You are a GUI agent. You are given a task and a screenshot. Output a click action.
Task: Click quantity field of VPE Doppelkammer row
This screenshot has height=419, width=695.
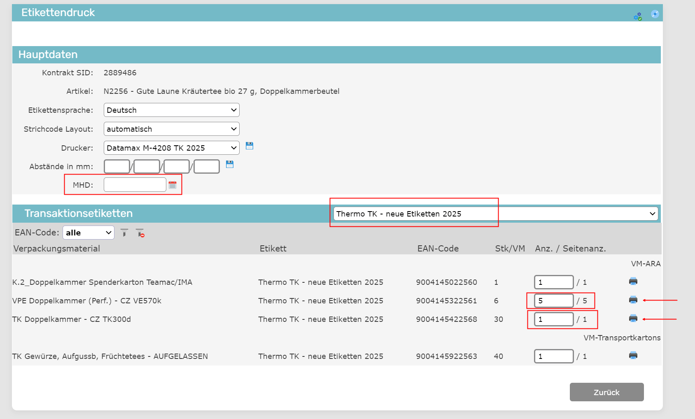click(553, 301)
